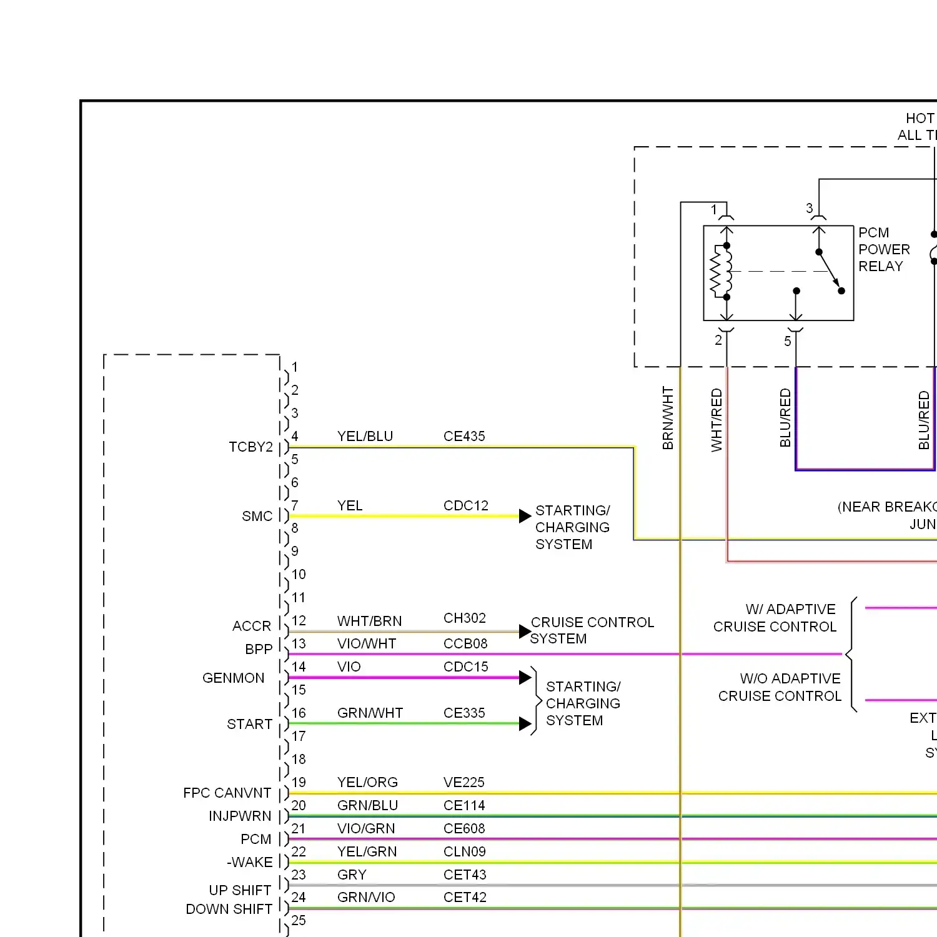This screenshot has height=937, width=937.
Task: Select the W/ ADAPTIVE CRUISE CONTROL note
Action: tap(775, 618)
